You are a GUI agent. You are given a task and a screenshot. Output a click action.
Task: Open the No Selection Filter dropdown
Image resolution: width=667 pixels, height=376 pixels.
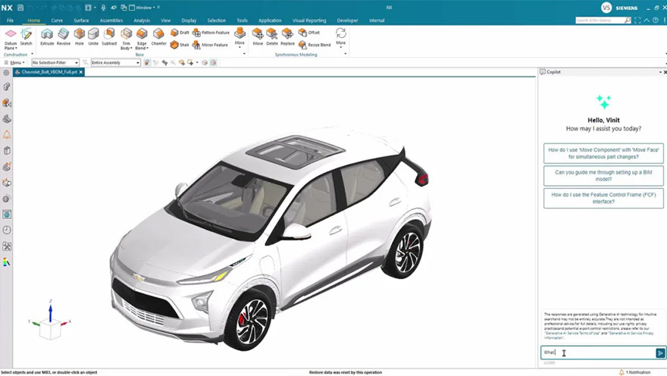click(x=55, y=63)
